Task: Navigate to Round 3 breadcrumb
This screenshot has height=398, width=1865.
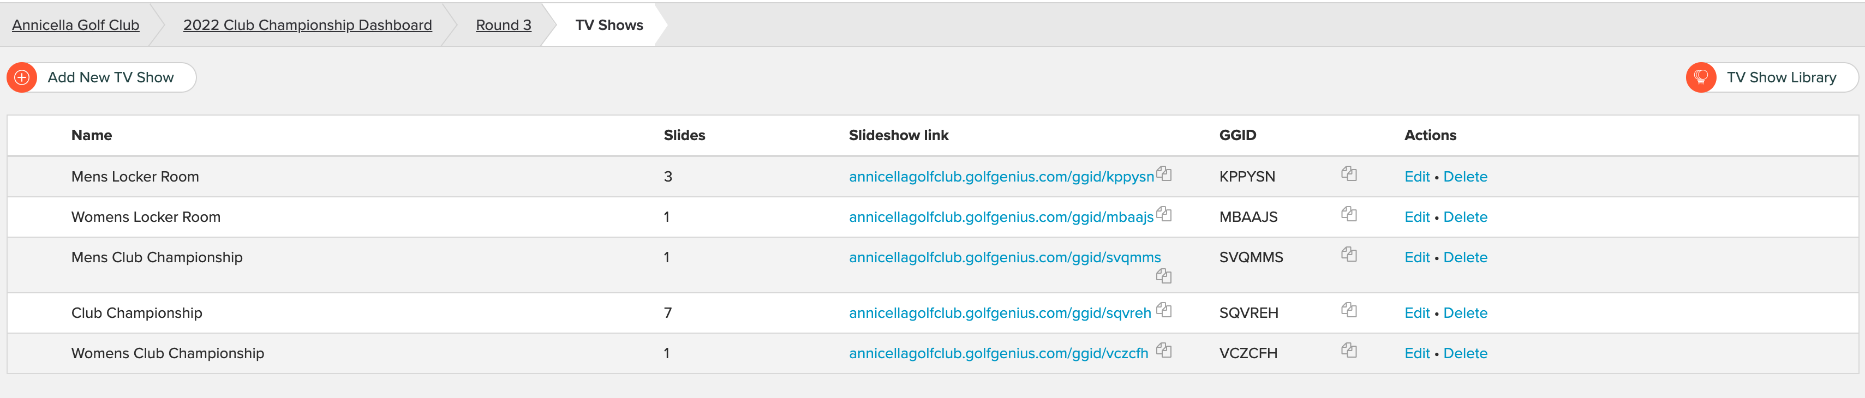Action: point(503,25)
